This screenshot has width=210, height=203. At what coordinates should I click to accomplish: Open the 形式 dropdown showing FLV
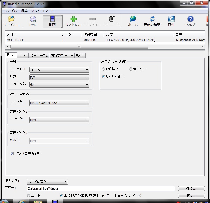point(59,77)
